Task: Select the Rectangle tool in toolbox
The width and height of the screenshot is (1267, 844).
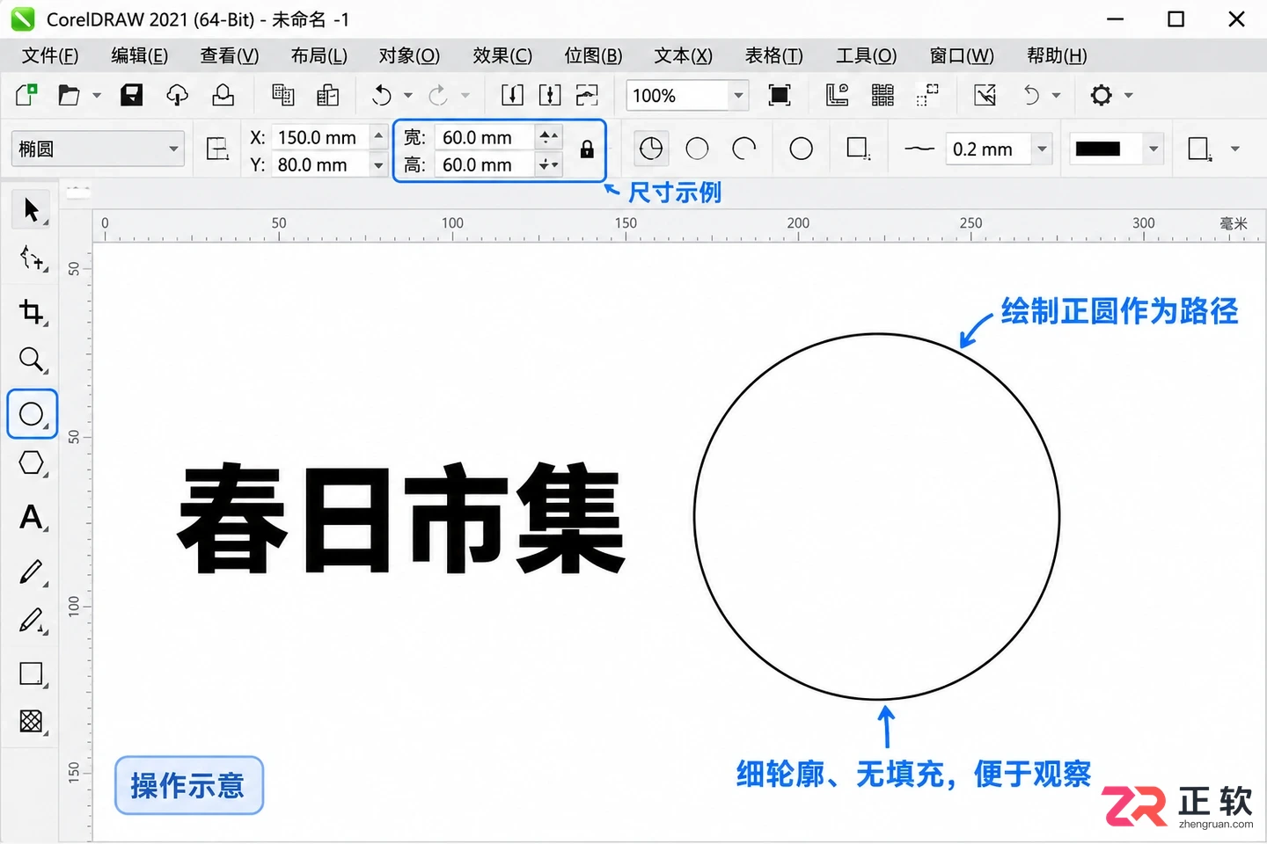Action: pyautogui.click(x=32, y=674)
